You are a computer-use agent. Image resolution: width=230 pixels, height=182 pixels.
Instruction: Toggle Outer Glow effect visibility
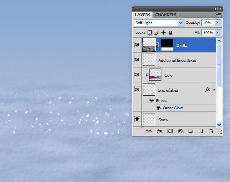coord(158,108)
